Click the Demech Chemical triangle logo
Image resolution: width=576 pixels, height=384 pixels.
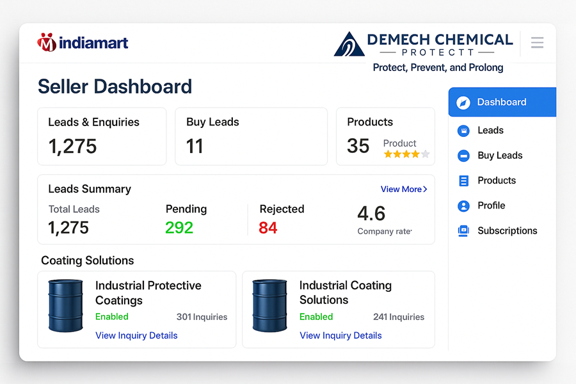coord(349,44)
